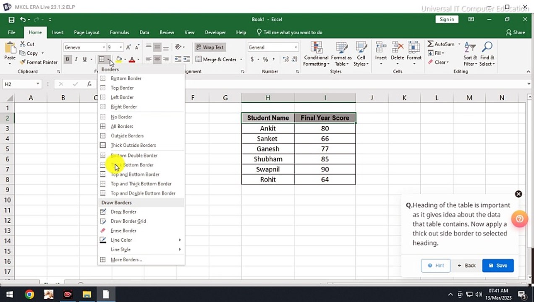Select middle vertical align button
Image resolution: width=534 pixels, height=302 pixels.
click(x=157, y=47)
